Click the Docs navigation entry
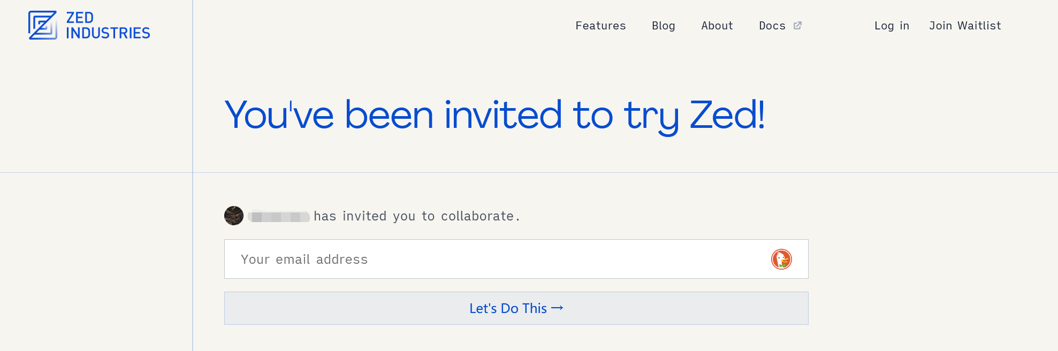This screenshot has height=351, width=1058. click(772, 26)
